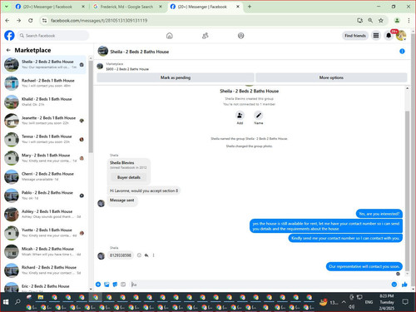416x312 pixels.
Task: Open Micah - 2 Beds 2 Baths House chat
Action: click(44, 251)
